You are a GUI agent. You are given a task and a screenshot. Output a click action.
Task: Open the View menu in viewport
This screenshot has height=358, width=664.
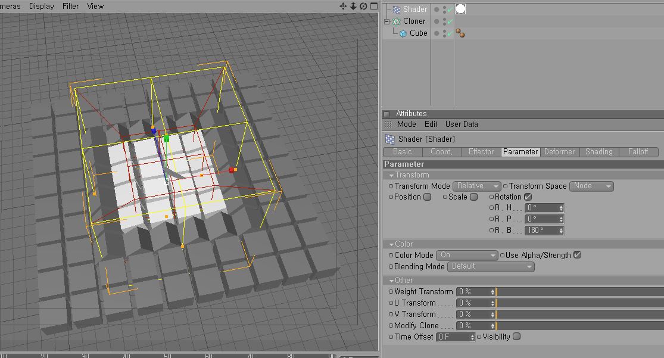95,7
